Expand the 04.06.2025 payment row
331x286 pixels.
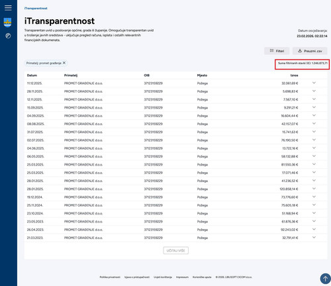pos(314,148)
